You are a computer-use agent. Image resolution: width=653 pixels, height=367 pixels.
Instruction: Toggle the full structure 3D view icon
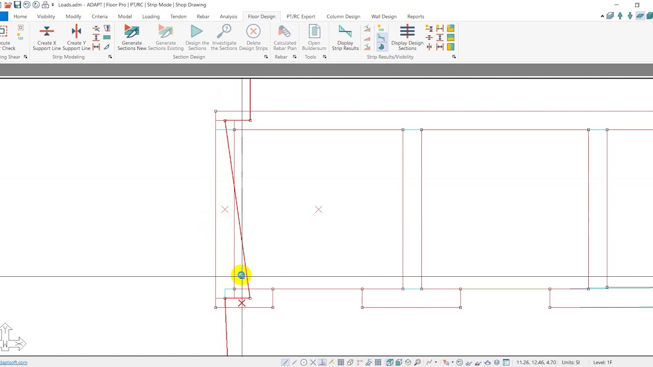point(650,16)
